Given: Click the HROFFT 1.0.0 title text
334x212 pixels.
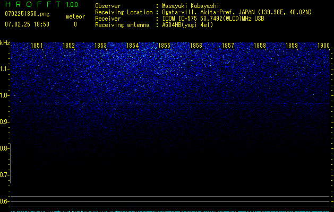Looking at the screenshot, I should tap(41, 4).
